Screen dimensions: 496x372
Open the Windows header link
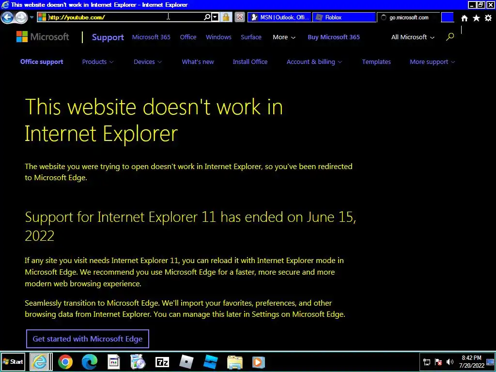point(218,37)
